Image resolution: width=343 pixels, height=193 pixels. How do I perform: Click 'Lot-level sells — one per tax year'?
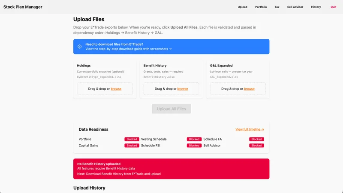click(231, 71)
